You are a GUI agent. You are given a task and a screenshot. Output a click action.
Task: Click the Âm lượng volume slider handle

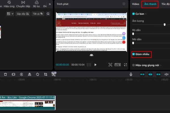click(165, 25)
